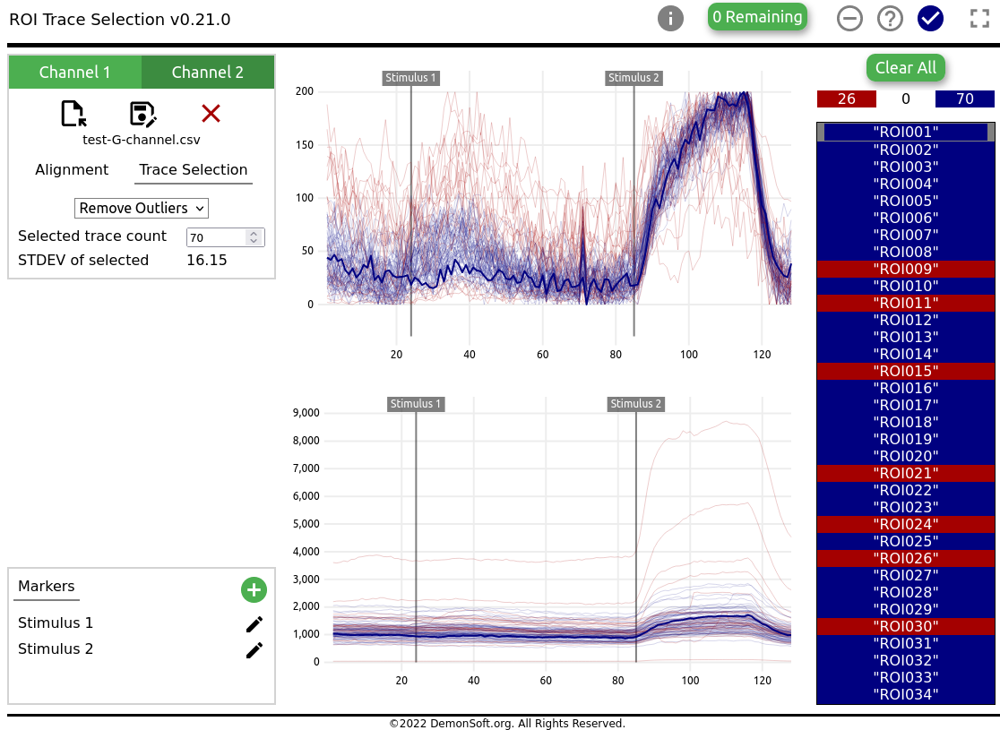Toggle selection of ROI009 trace

click(905, 269)
